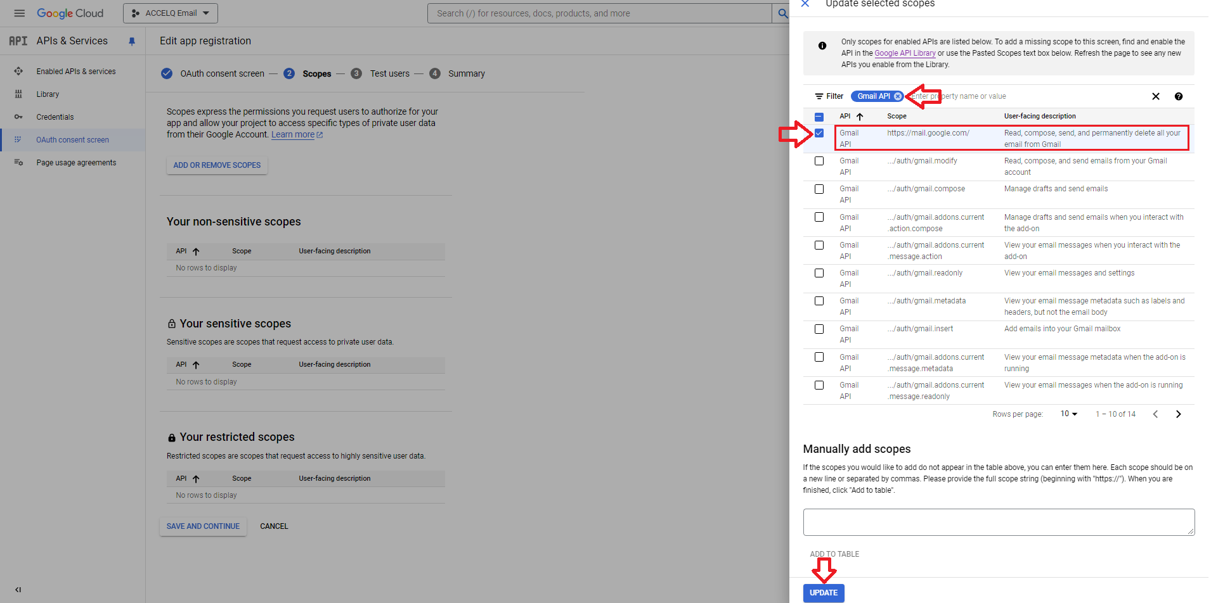
Task: Click User-facing description column header
Action: pyautogui.click(x=1040, y=117)
